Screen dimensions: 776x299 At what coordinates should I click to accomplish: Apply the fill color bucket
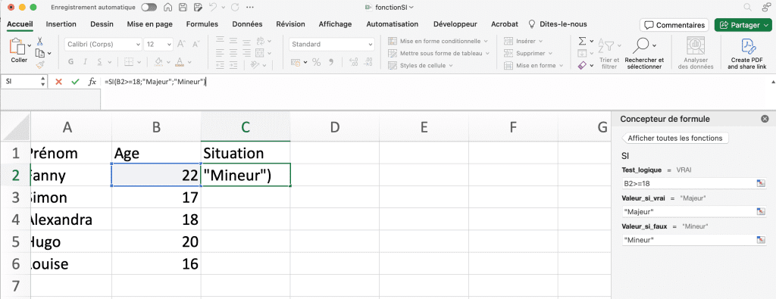pyautogui.click(x=158, y=62)
